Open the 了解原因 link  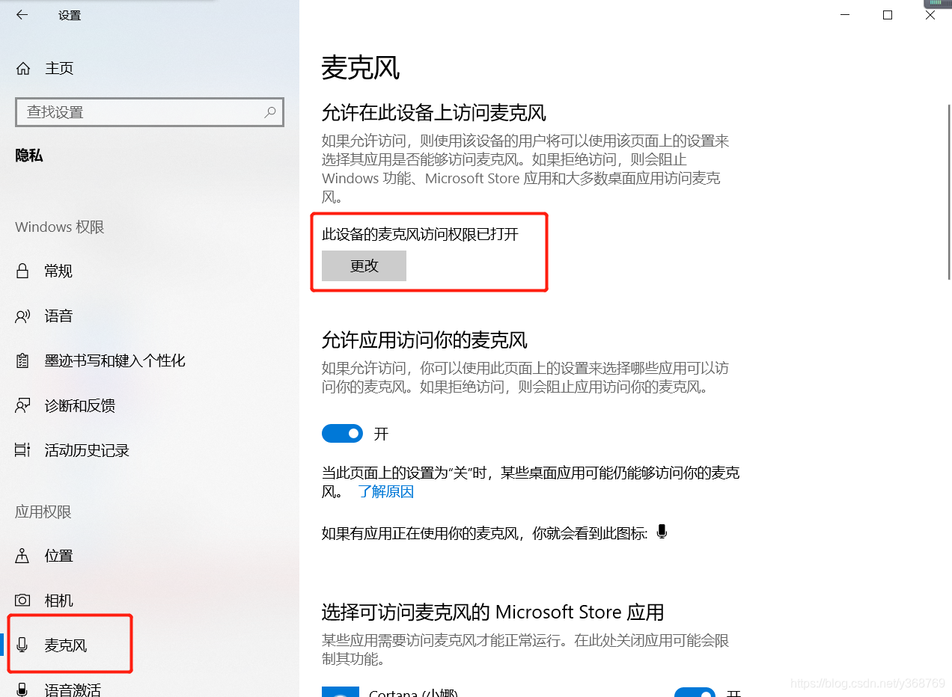pos(385,491)
